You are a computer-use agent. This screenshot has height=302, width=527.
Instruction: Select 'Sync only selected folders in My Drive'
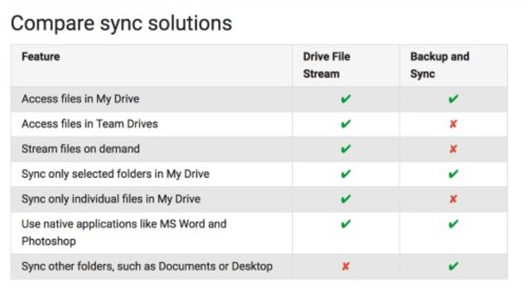point(116,174)
